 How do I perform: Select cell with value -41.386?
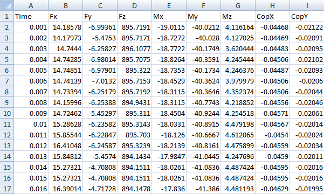click(204, 189)
